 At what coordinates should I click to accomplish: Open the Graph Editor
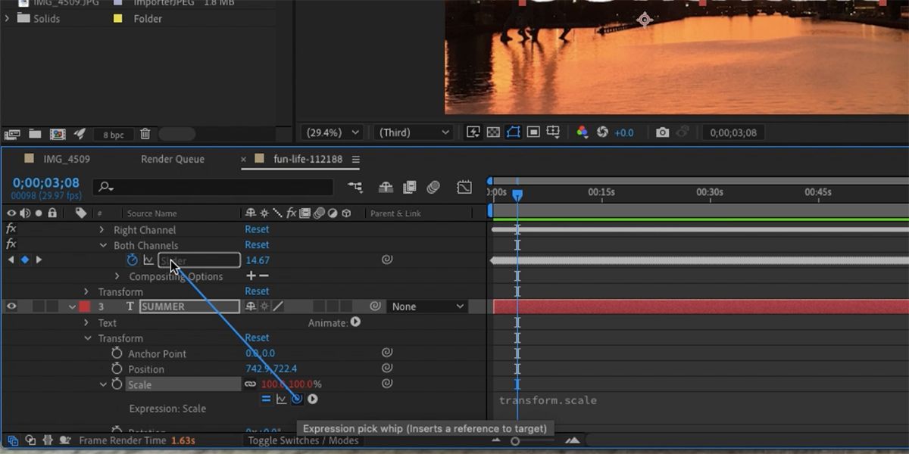pos(464,187)
